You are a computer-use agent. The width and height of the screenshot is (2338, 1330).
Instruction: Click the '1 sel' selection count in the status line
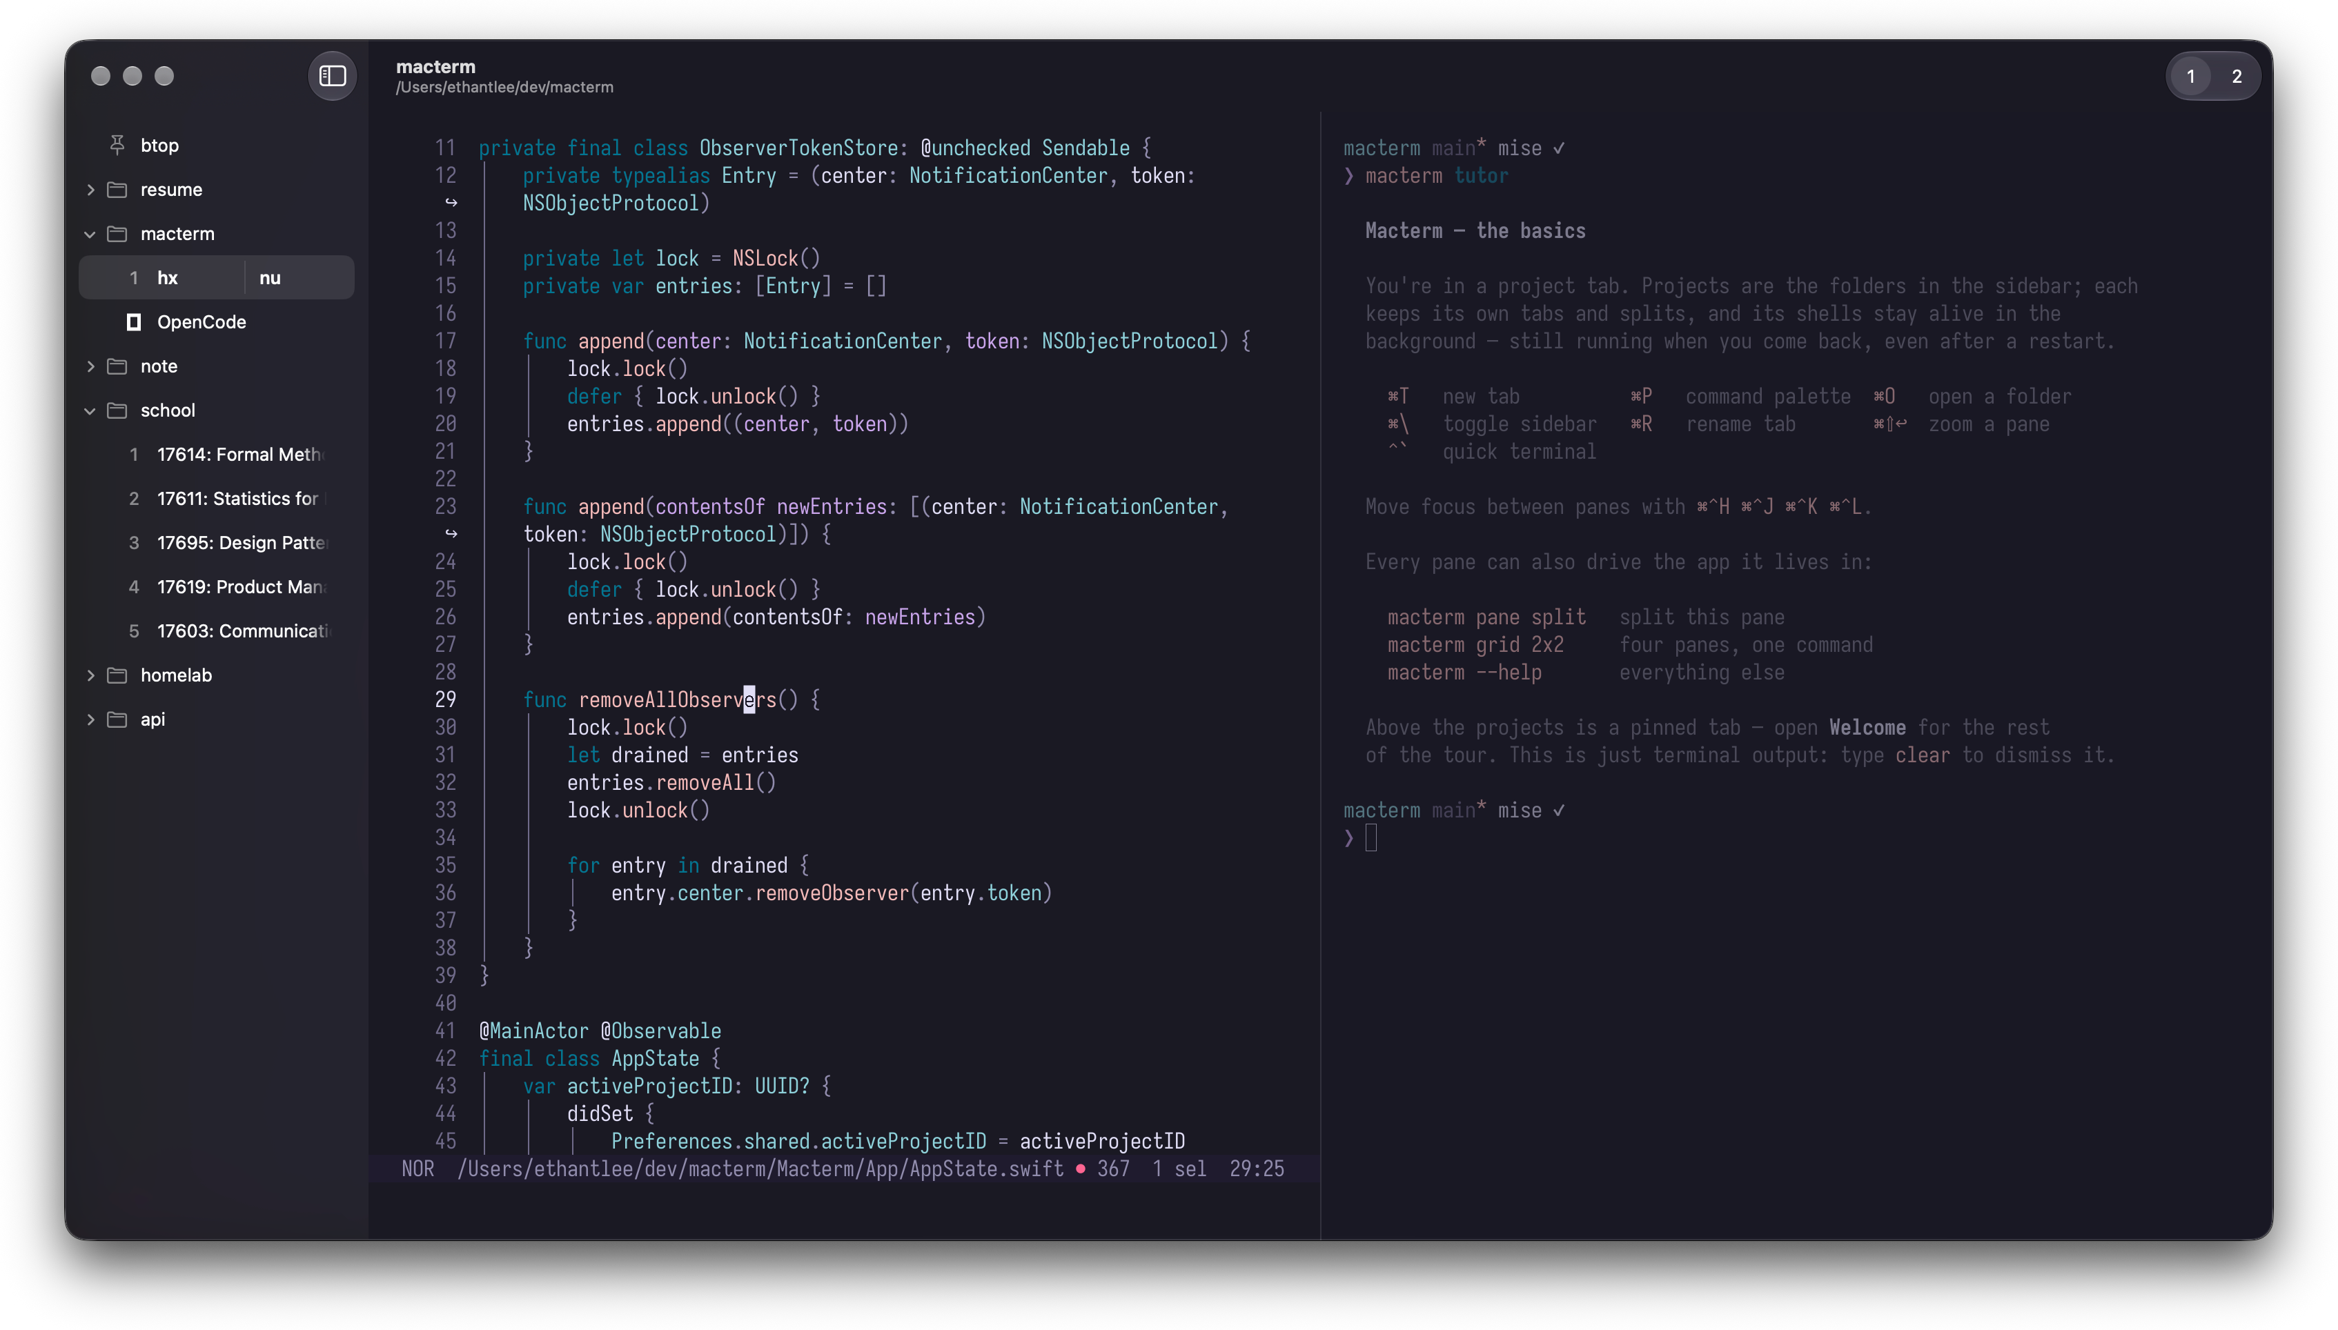[x=1179, y=1169]
